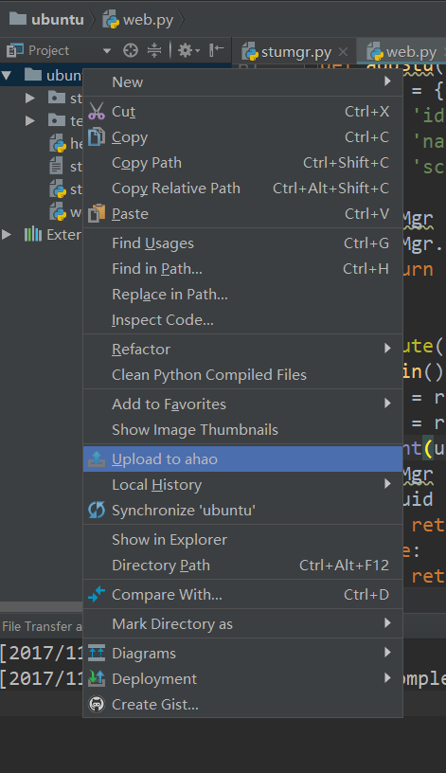Choose Show in Explorer
Viewport: 446px width, 773px height.
(x=243, y=540)
